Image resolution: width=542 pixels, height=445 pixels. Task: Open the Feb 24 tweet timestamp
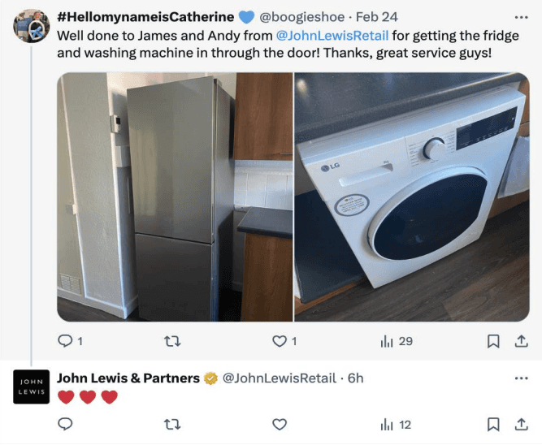coord(377,17)
